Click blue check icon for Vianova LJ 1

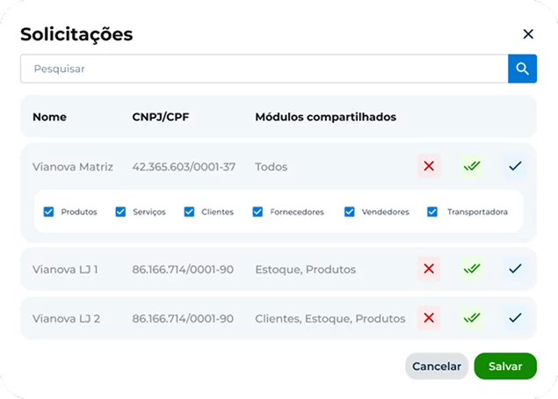(x=515, y=269)
